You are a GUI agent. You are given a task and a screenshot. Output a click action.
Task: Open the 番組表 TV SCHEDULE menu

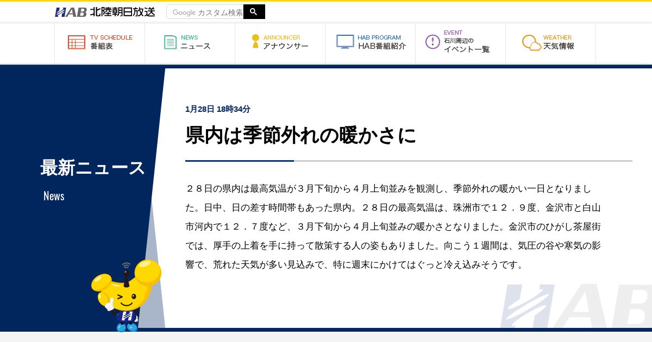(100, 43)
